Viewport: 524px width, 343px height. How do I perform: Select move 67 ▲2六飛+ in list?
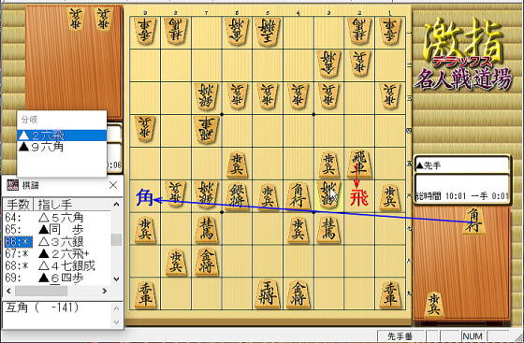click(57, 253)
